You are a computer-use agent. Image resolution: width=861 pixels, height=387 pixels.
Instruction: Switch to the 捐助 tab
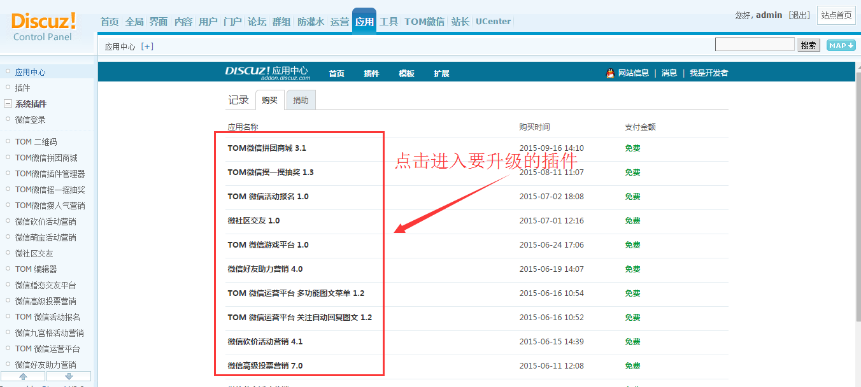[301, 100]
